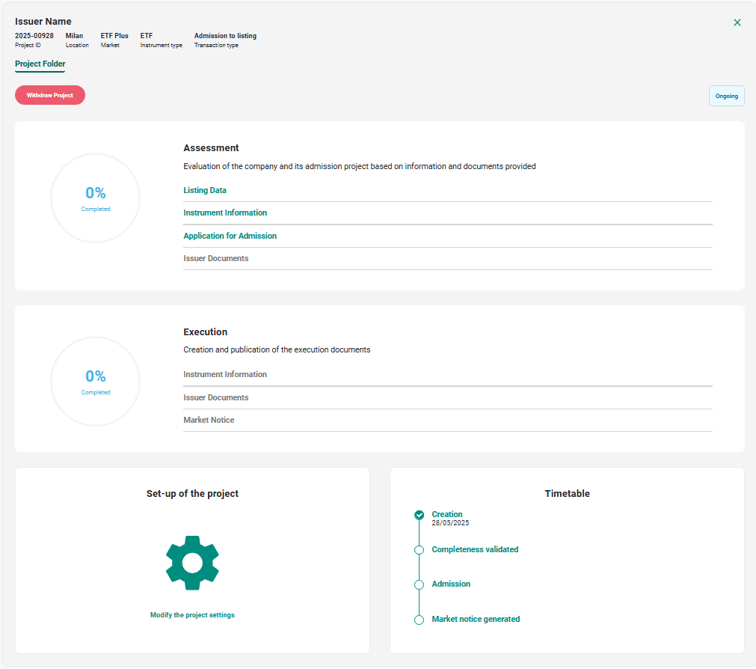Screen dimensions: 756x669
Task: Click the Completeness validated label
Action: click(475, 549)
